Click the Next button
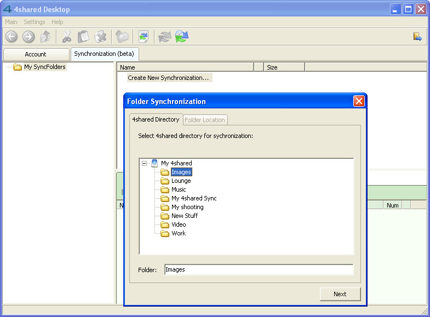The width and height of the screenshot is (430, 317). (x=340, y=294)
